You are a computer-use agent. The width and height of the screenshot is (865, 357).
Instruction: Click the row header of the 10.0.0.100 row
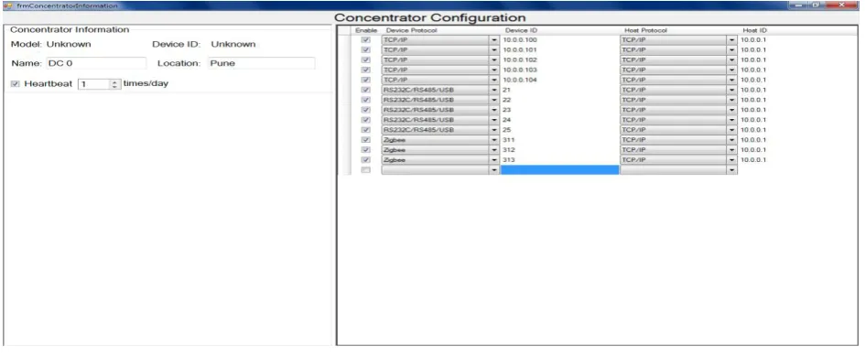(x=343, y=40)
